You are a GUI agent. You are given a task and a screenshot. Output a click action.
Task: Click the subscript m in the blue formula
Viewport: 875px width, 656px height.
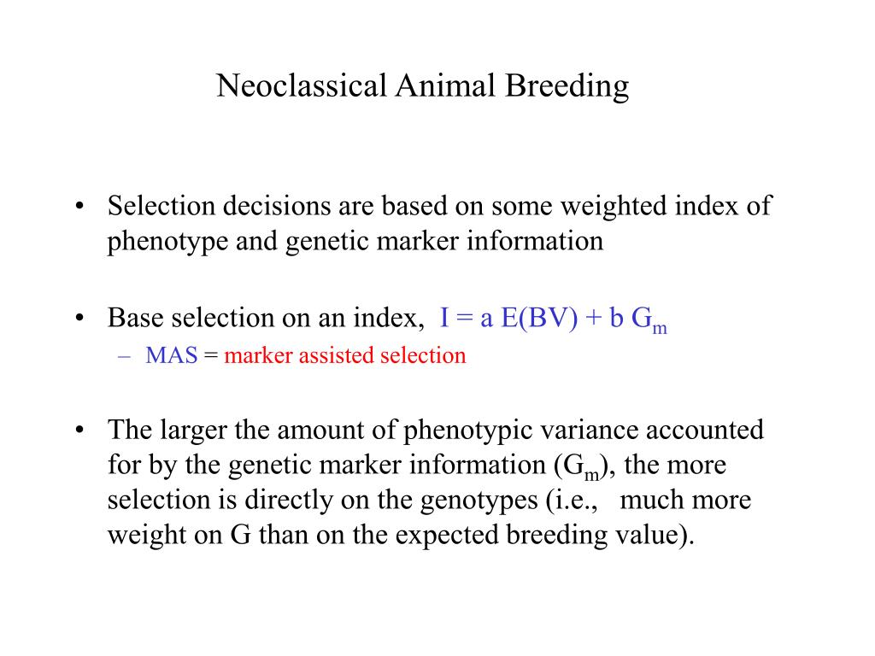click(x=660, y=329)
